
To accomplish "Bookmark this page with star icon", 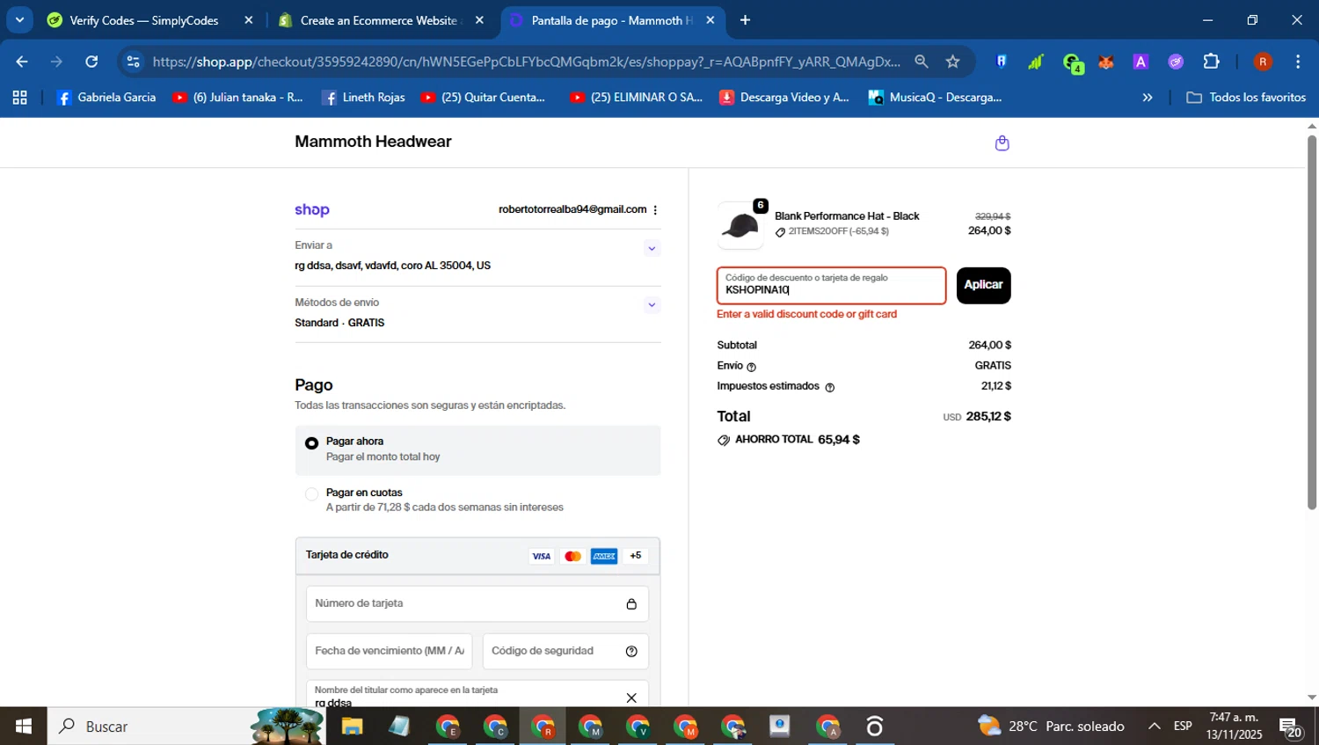I will [953, 62].
